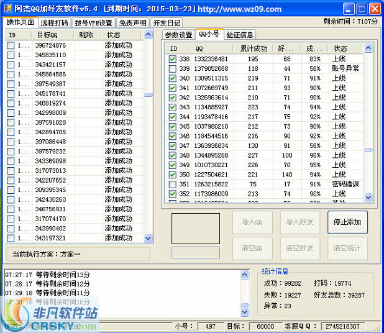Click the 清空统计 button

[x=347, y=249]
